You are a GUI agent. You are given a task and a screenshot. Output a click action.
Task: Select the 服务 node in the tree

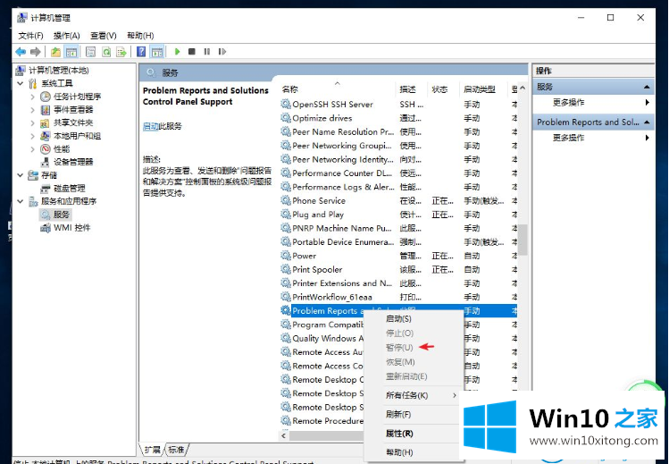[62, 215]
